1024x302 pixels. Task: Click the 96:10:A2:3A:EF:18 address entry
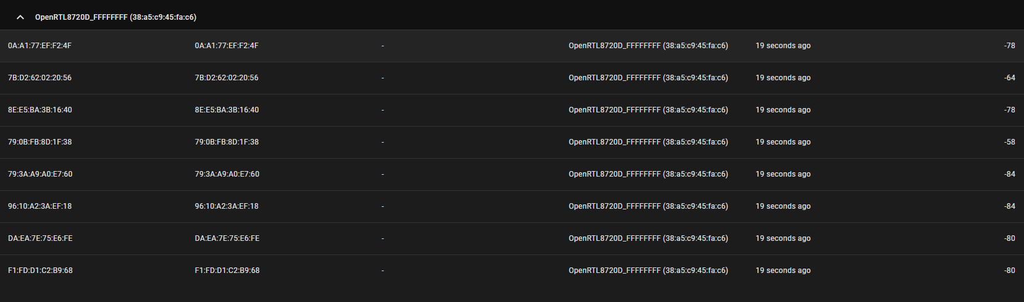[40, 206]
